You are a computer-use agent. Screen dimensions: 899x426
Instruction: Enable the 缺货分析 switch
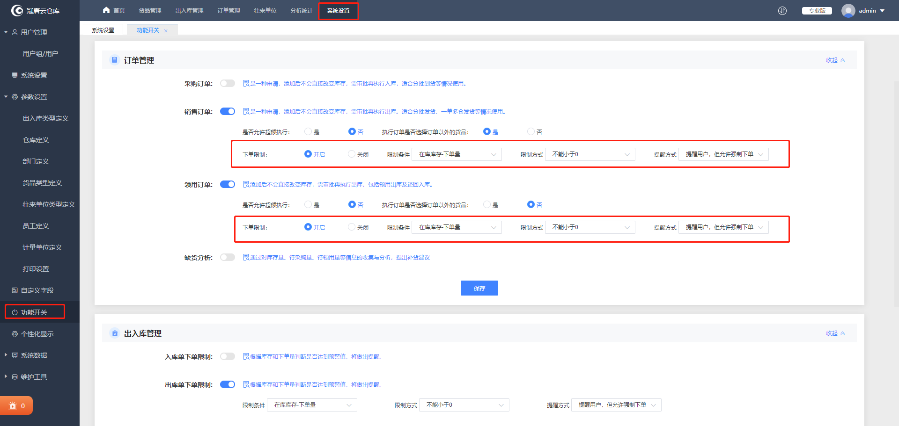click(x=228, y=257)
